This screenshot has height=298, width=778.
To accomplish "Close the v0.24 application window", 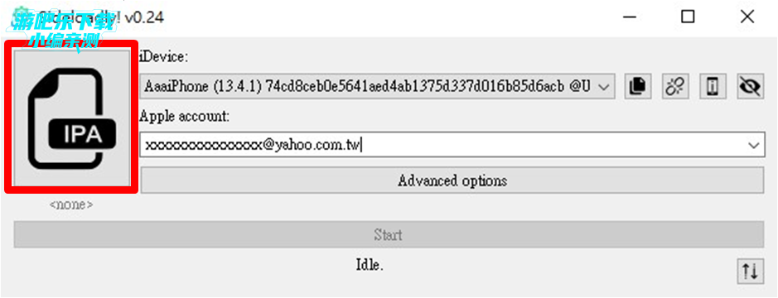I will tap(747, 17).
